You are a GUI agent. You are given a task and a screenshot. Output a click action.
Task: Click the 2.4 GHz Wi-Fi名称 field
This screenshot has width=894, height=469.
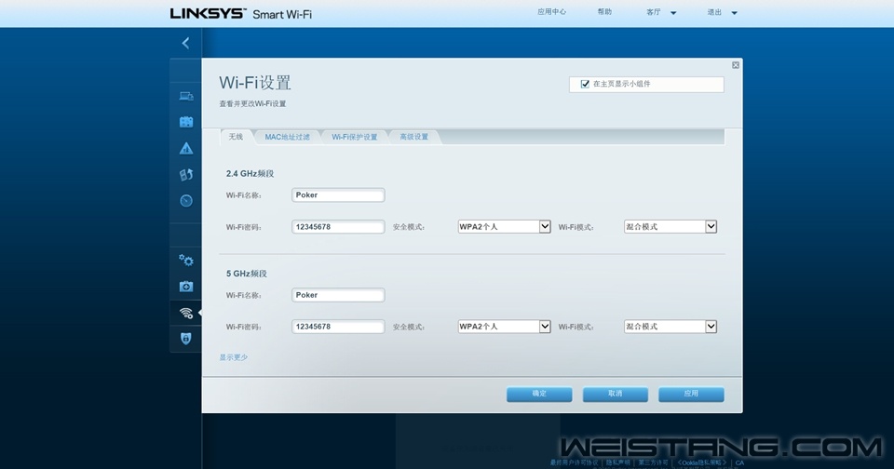pos(338,195)
